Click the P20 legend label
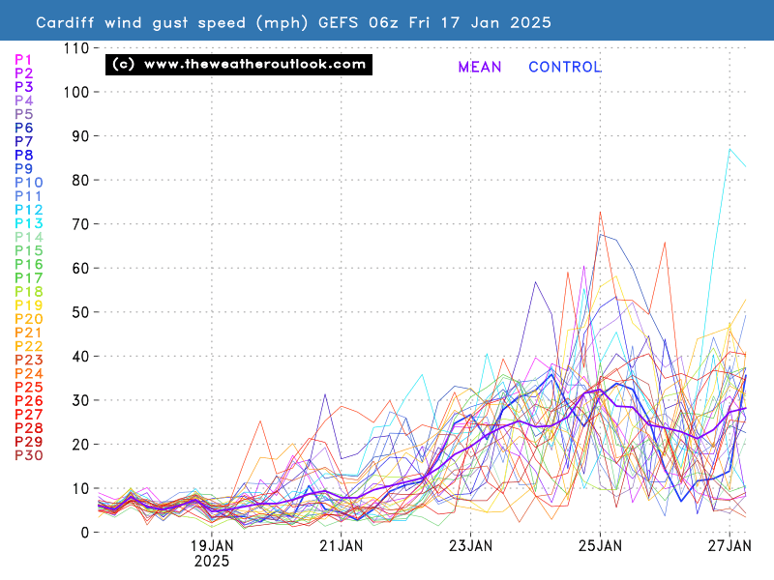The image size is (774, 580). pos(29,319)
